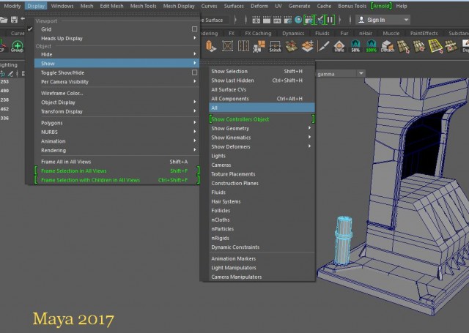Click the user avatar icon in Sign In
Screen dimensions: 469x333
point(361,20)
